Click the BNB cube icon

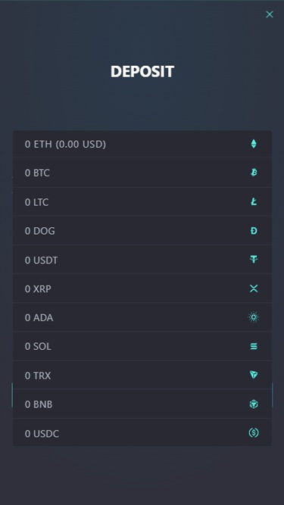(x=254, y=404)
